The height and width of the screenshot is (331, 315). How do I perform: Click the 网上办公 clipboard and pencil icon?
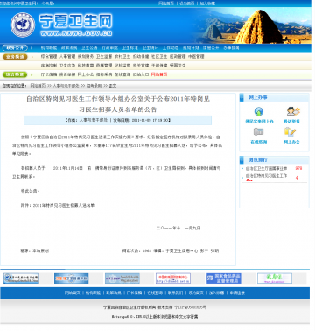pyautogui.click(x=290, y=131)
